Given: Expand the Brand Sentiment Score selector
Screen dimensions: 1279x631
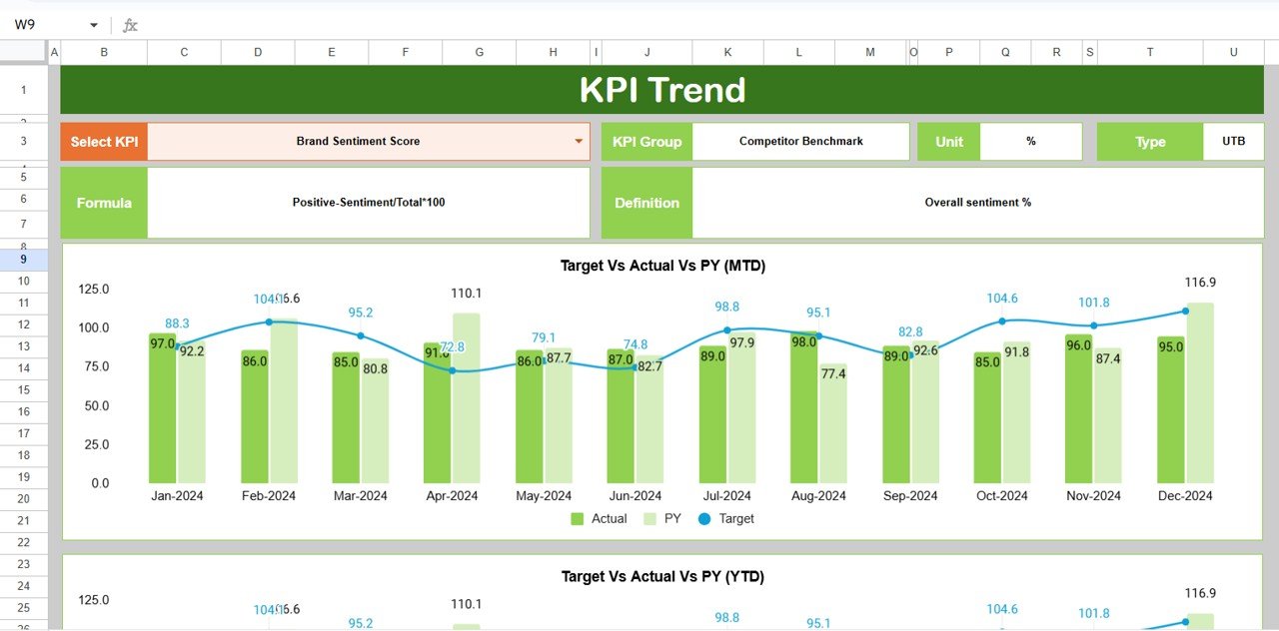Looking at the screenshot, I should [366, 141].
